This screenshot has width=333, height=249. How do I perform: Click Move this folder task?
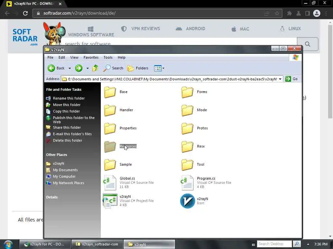(x=67, y=105)
